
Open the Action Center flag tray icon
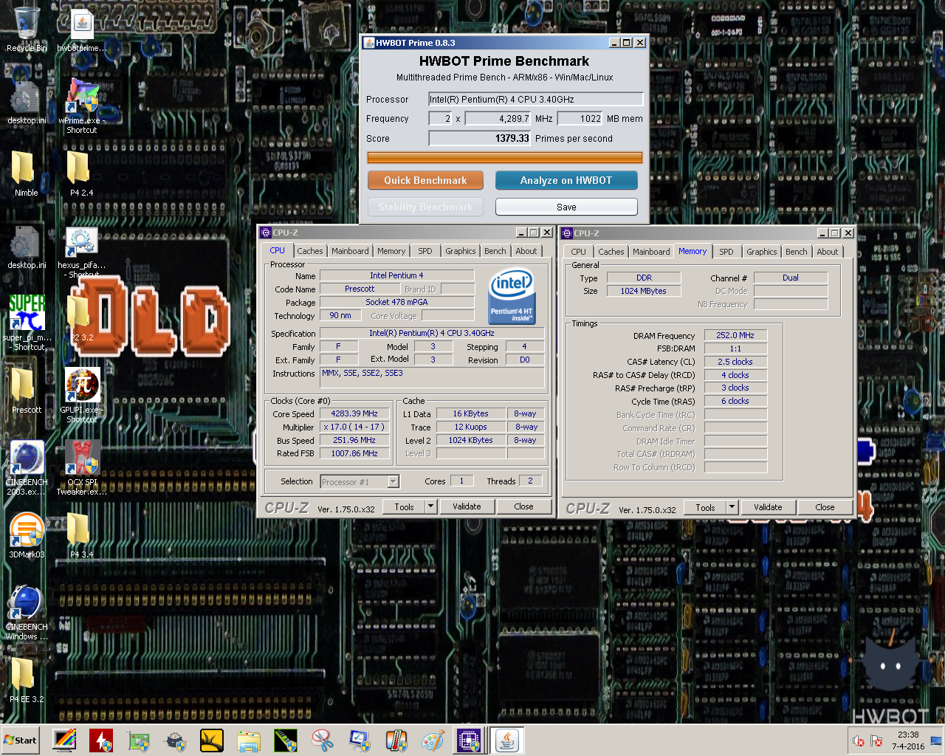coord(876,740)
